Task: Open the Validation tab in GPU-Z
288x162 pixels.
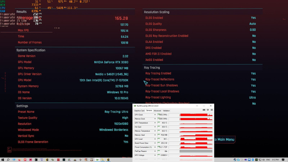Action: pos(166,111)
